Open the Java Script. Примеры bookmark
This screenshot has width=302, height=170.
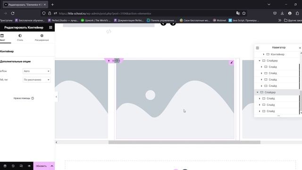244,20
